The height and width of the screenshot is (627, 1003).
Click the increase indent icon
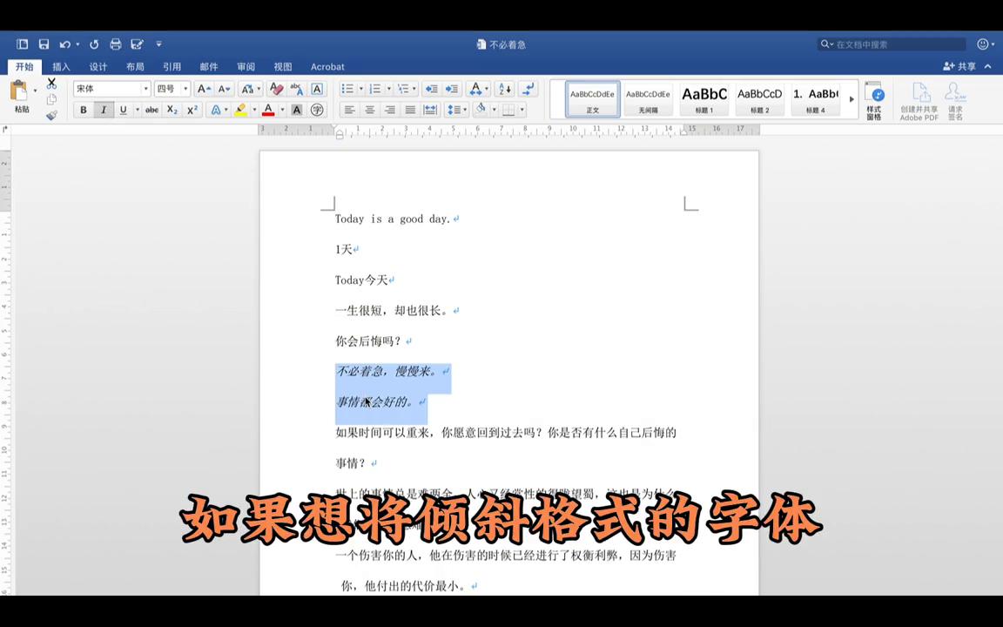pyautogui.click(x=451, y=89)
